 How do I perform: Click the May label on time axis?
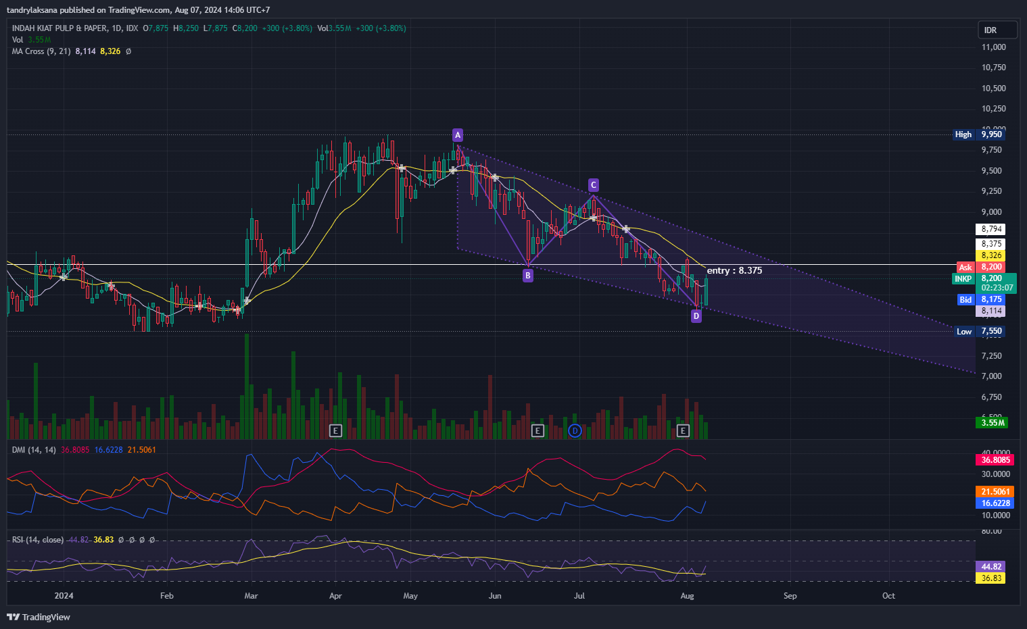(x=410, y=596)
